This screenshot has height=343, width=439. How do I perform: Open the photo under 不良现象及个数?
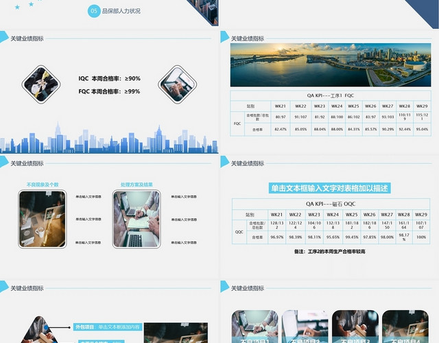point(43,219)
